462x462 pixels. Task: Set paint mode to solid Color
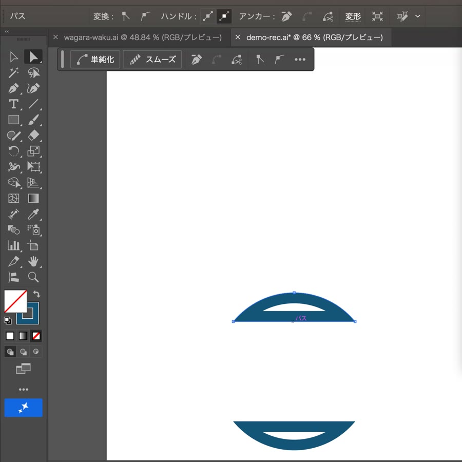10,336
